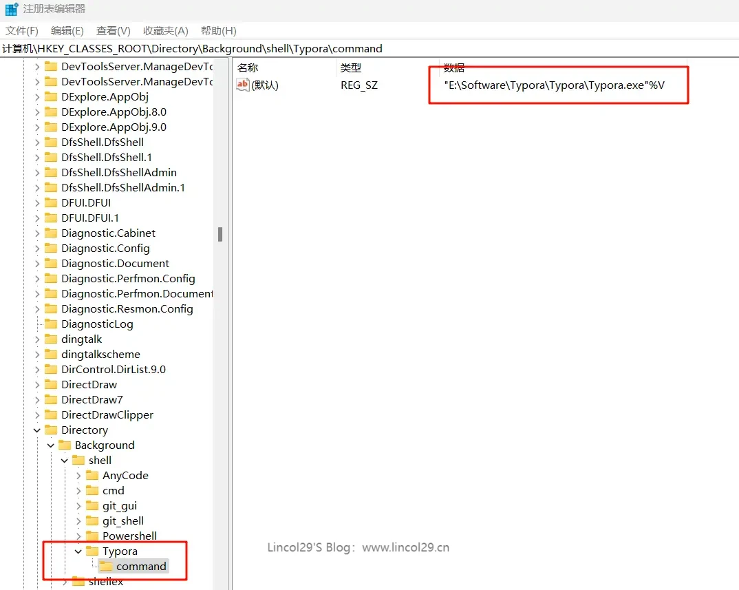Open the 收藏夹(A) menu
This screenshot has height=590, width=739.
pos(165,31)
